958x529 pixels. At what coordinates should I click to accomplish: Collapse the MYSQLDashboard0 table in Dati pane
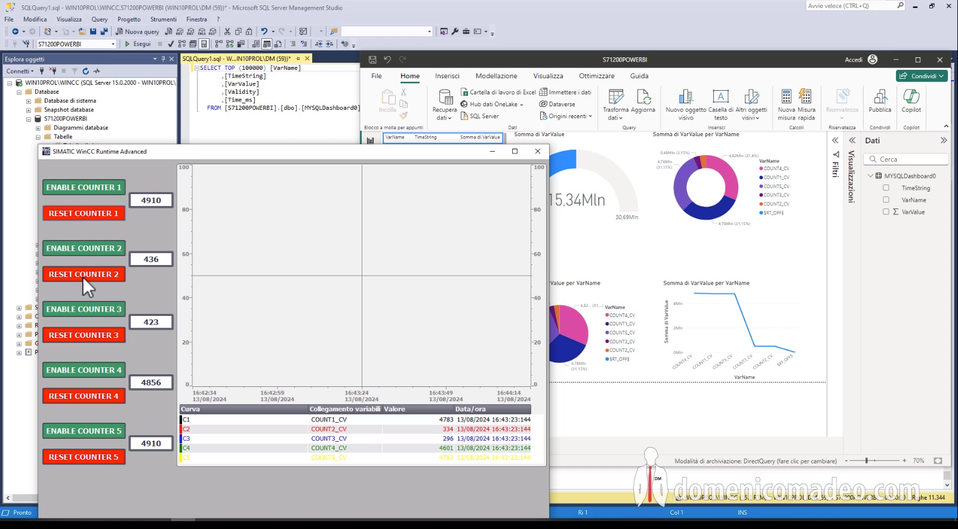(870, 176)
